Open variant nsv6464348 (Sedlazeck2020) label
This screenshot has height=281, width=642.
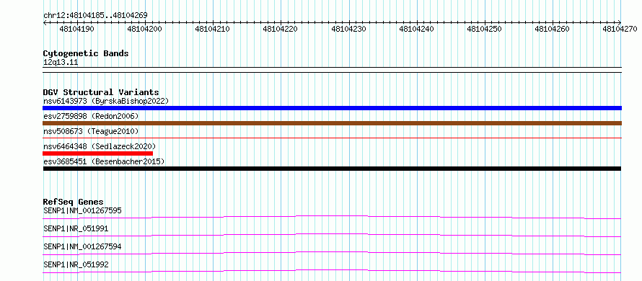(x=100, y=146)
